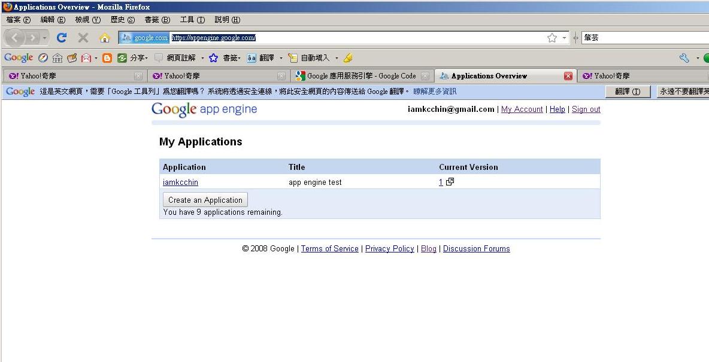Open the 編輯 (E) menu

point(53,19)
